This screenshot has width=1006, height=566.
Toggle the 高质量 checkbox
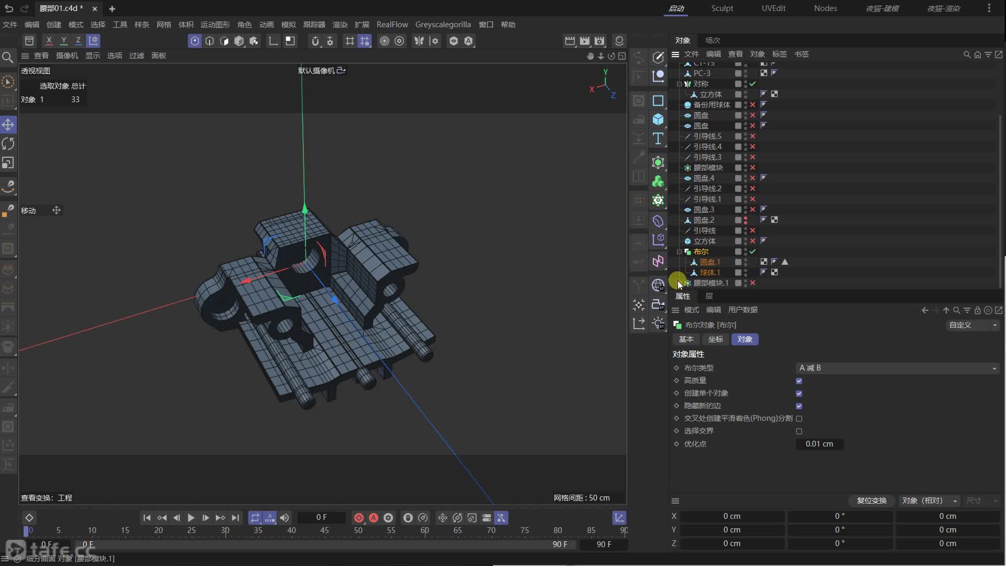(x=799, y=381)
